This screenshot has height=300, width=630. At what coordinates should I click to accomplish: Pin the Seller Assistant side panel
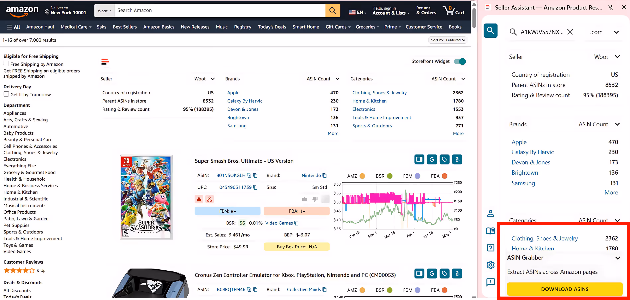coord(611,7)
